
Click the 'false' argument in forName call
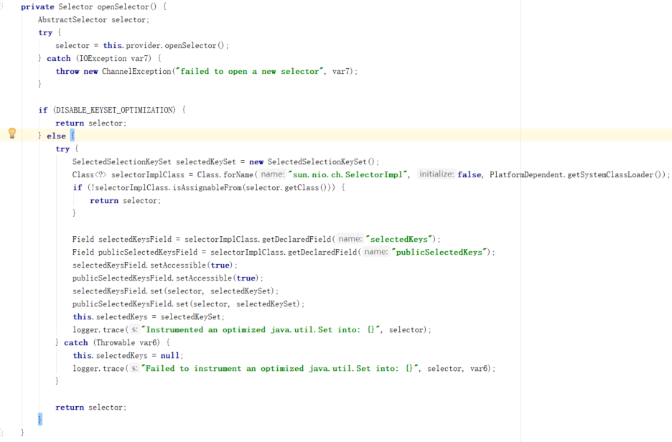[x=470, y=175]
